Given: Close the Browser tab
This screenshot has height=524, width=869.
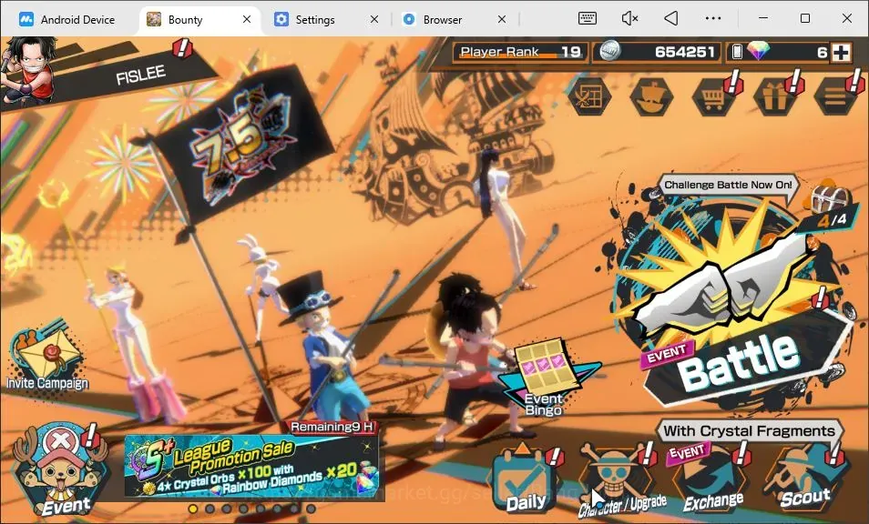Looking at the screenshot, I should (x=502, y=19).
